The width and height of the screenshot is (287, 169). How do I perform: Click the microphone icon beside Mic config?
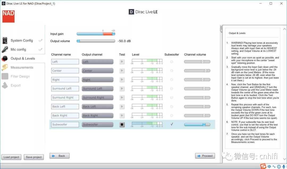click(5, 49)
